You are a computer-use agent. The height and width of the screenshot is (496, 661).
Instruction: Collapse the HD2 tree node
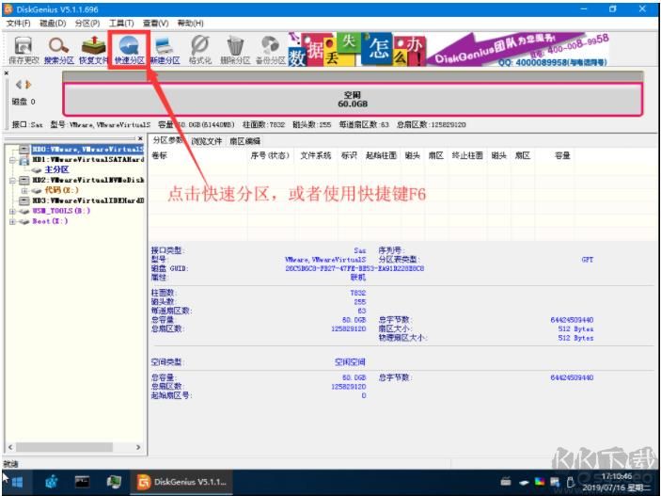pyautogui.click(x=12, y=181)
